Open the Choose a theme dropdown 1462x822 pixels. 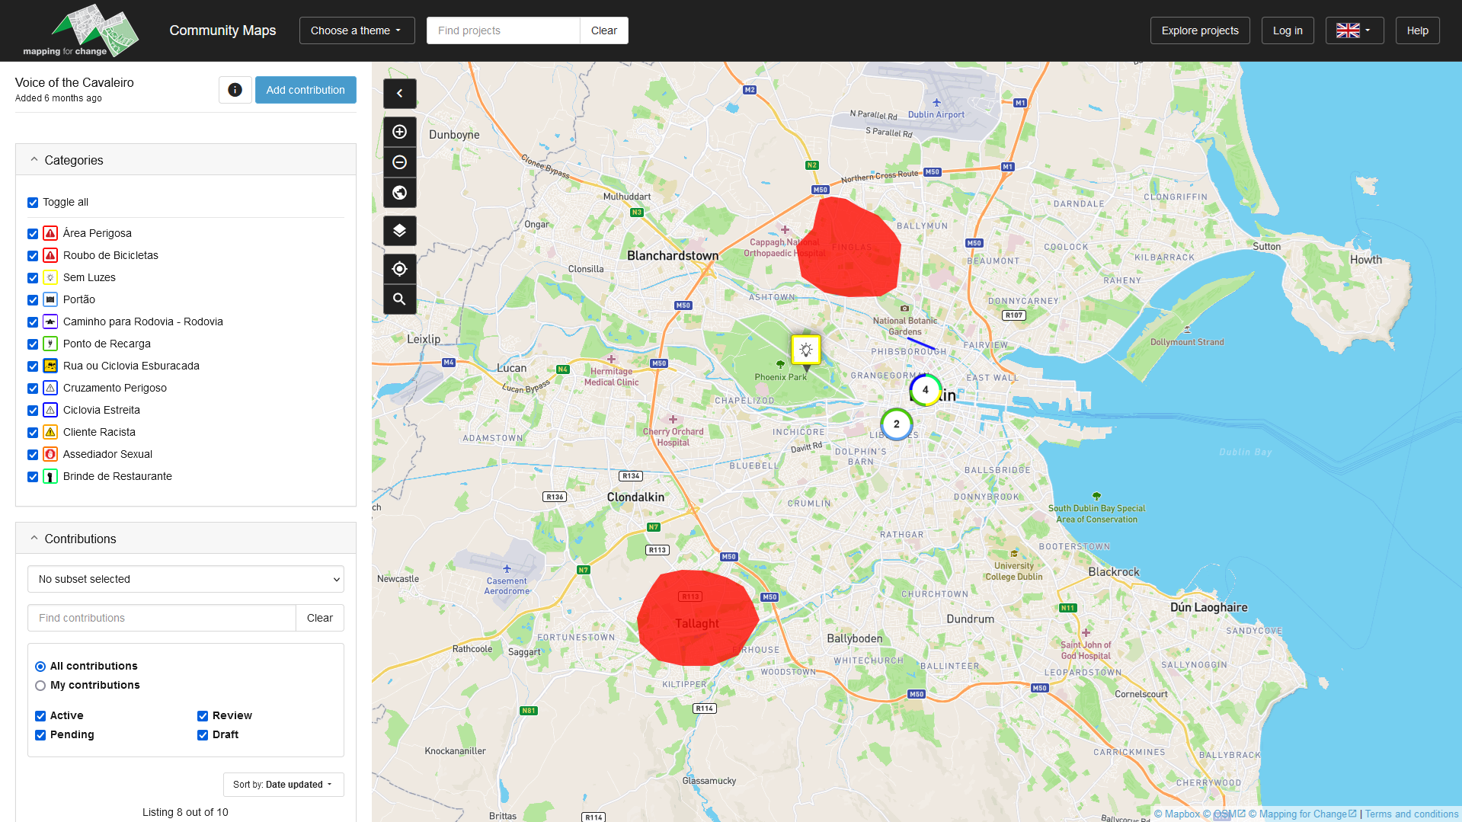[357, 30]
